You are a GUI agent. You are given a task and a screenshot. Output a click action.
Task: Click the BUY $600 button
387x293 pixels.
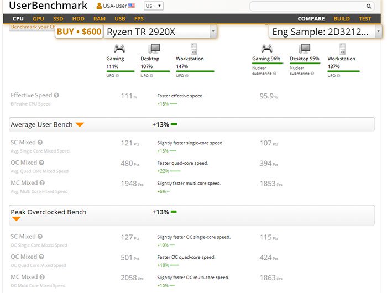(x=79, y=32)
